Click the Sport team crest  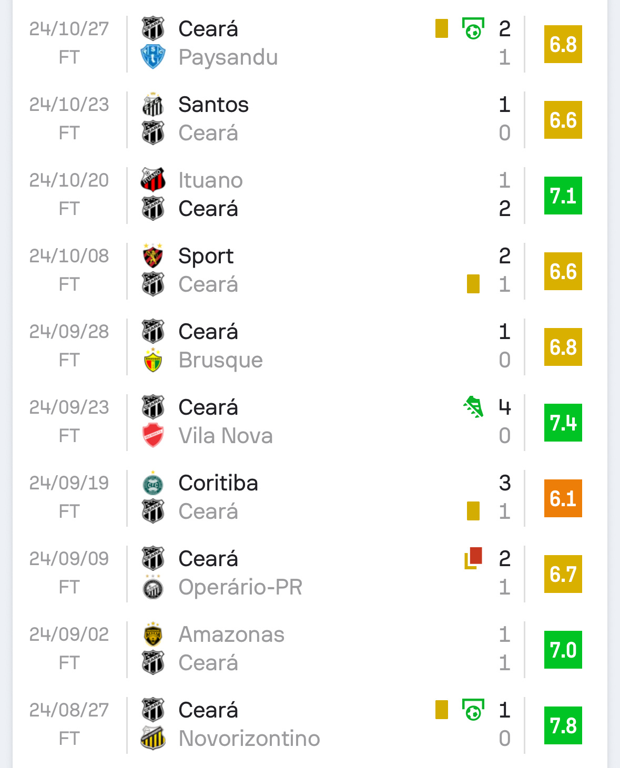coord(153,256)
